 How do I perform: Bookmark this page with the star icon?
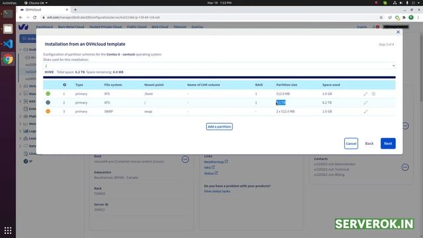coord(381,17)
